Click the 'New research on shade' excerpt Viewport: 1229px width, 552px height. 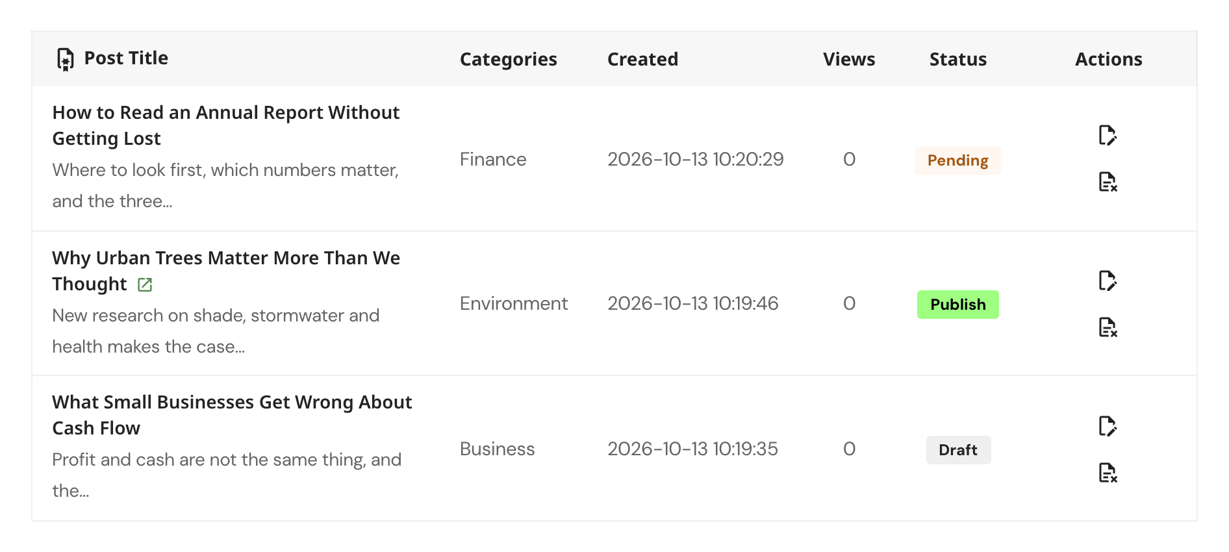click(216, 331)
